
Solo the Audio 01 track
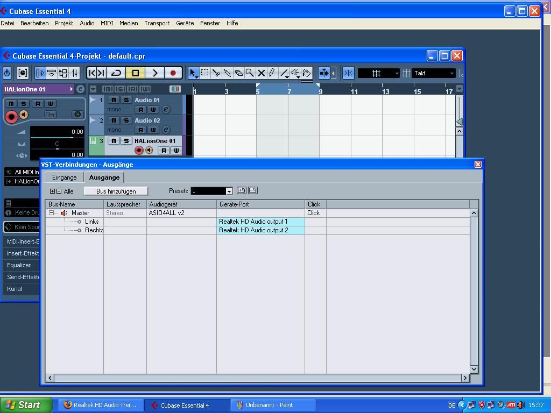tap(126, 100)
